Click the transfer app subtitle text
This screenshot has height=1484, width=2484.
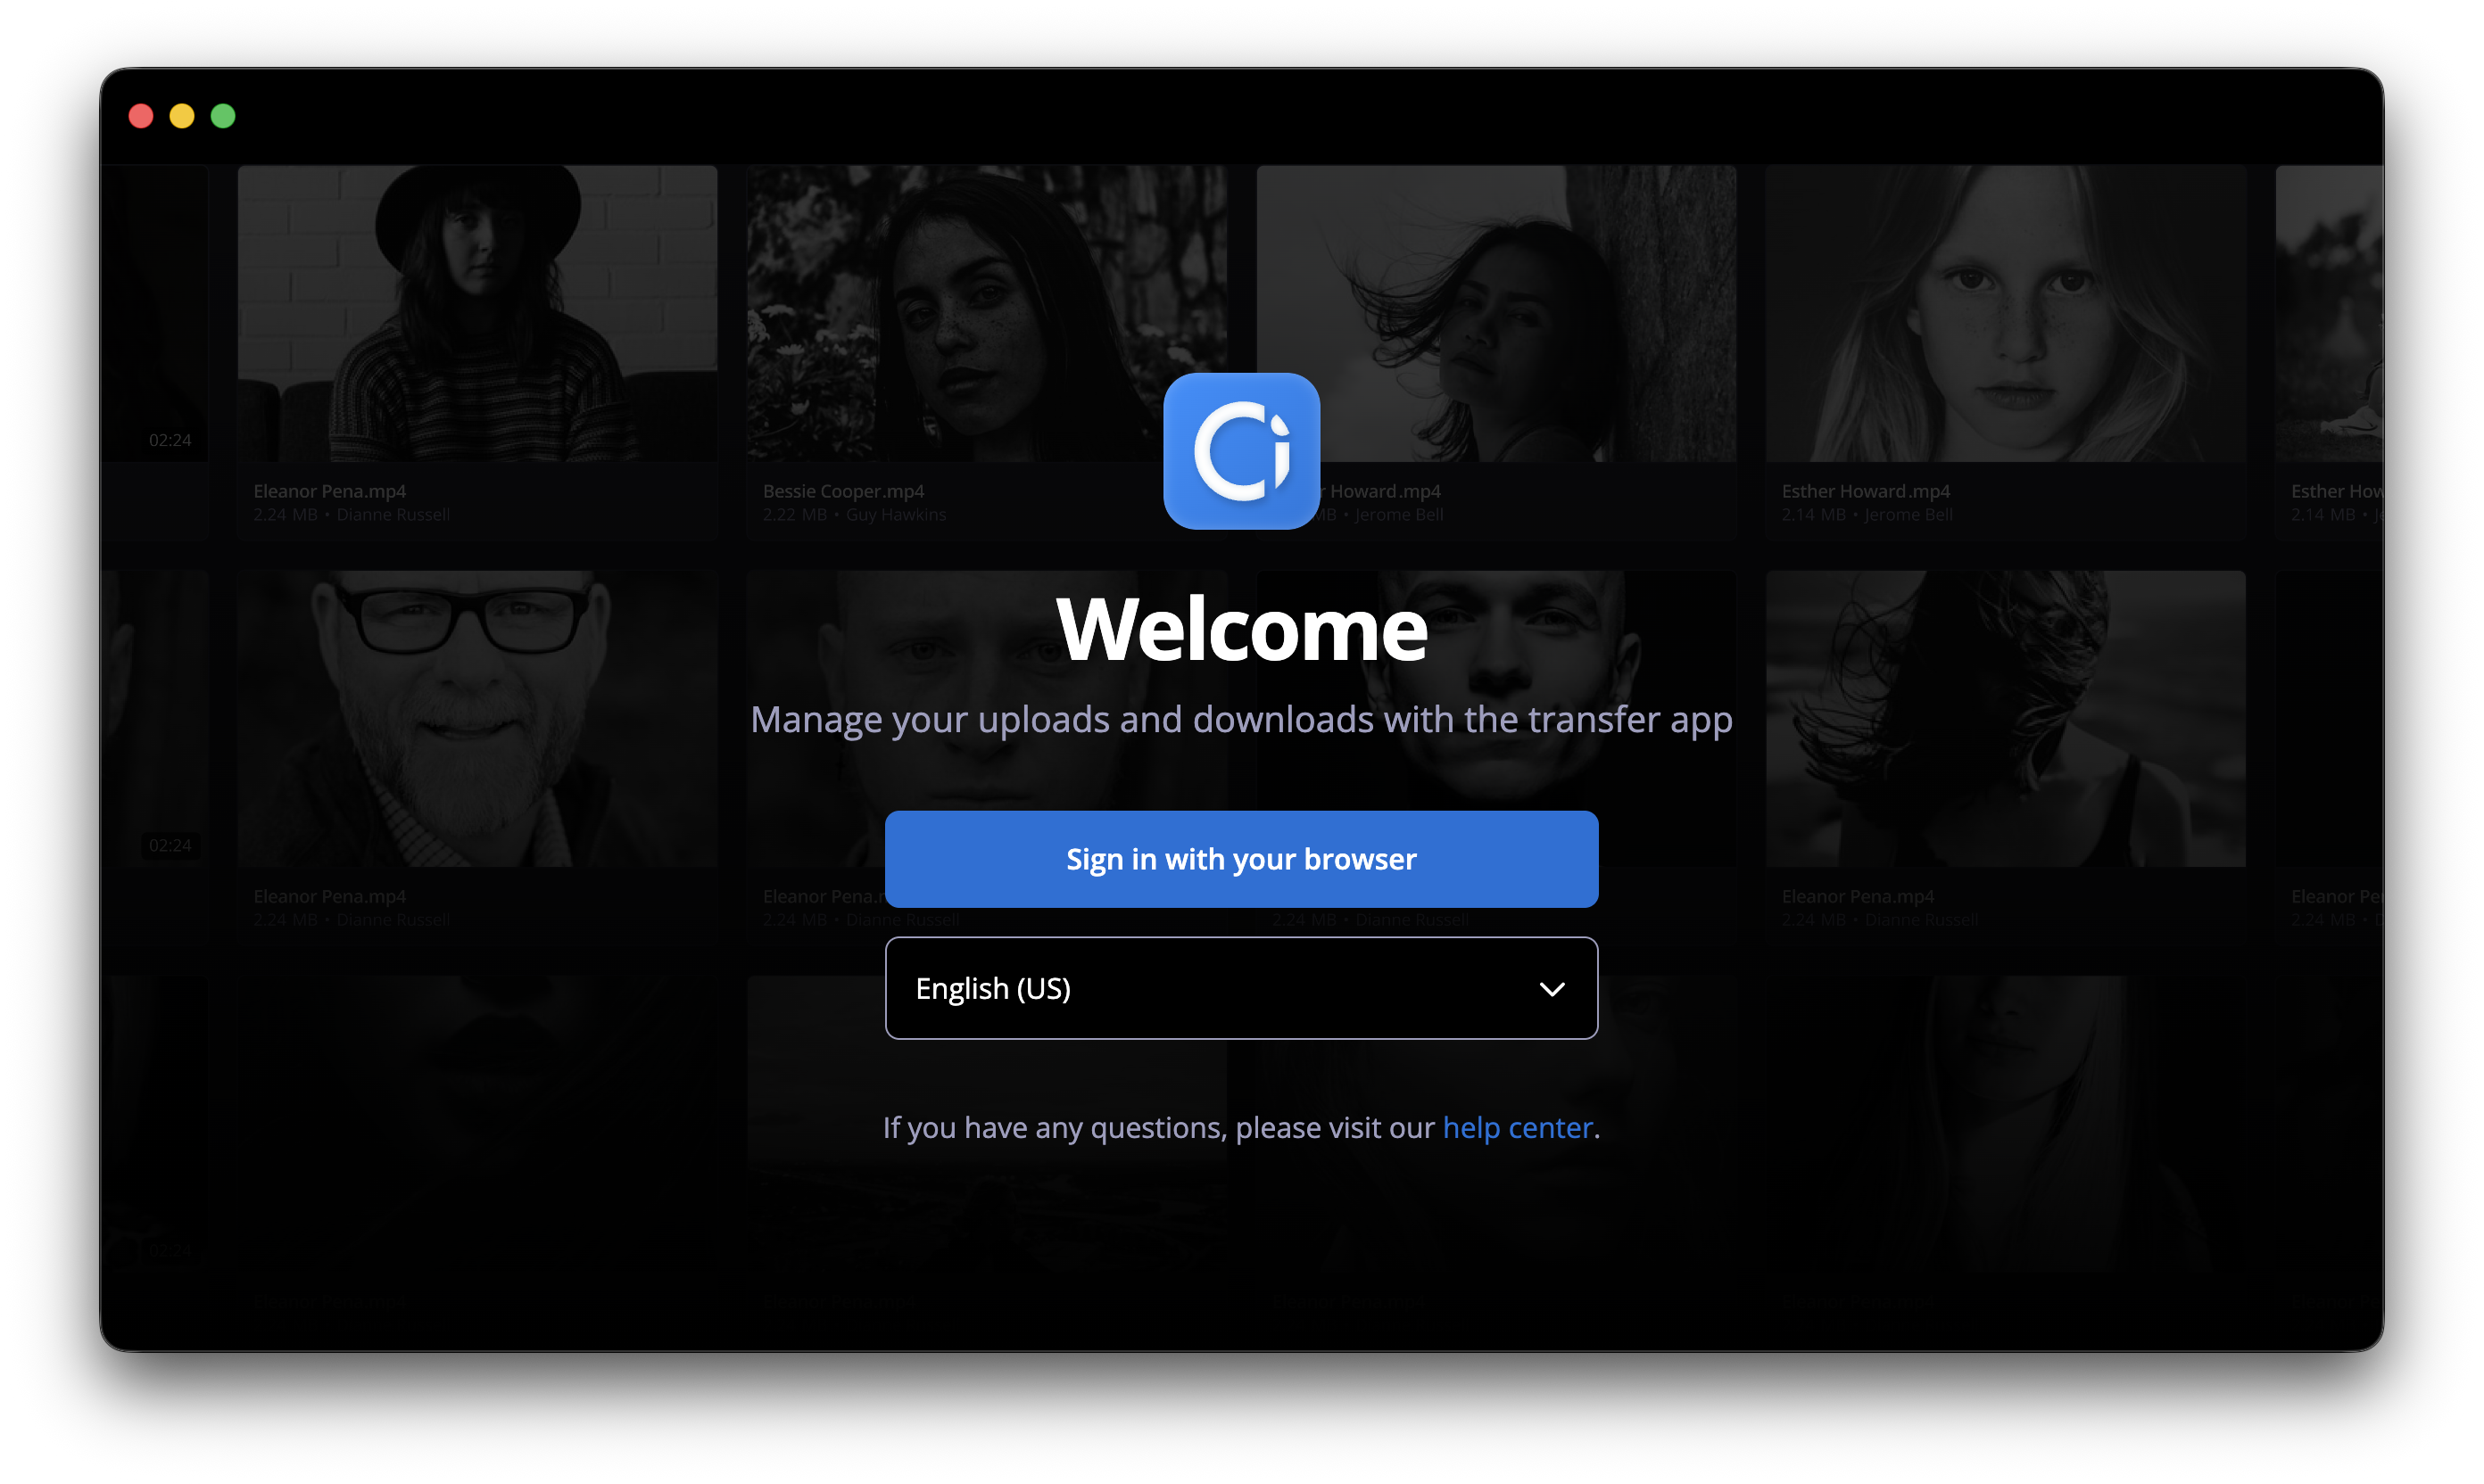(1240, 720)
